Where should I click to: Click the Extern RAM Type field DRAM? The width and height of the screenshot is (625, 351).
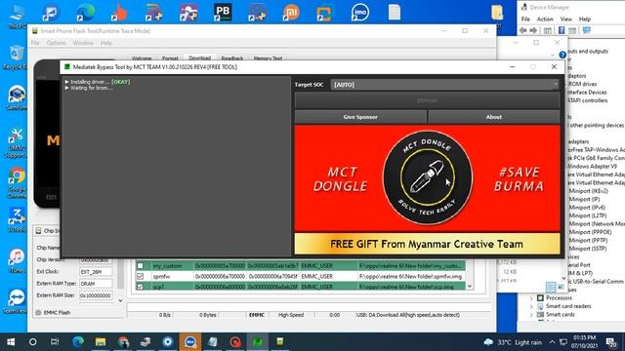(x=96, y=284)
